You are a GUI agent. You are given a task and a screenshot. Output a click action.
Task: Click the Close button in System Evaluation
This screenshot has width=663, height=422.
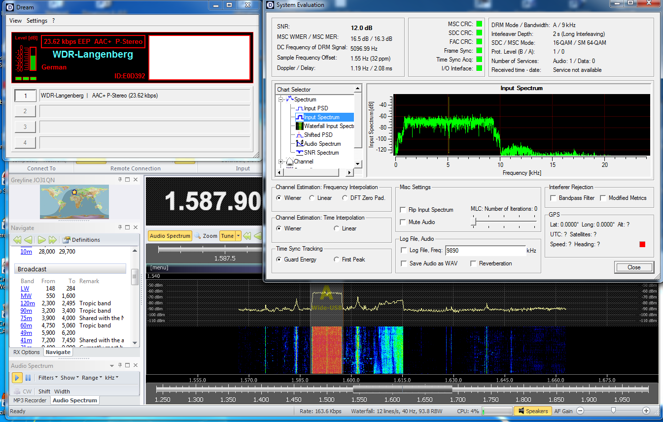coord(634,267)
